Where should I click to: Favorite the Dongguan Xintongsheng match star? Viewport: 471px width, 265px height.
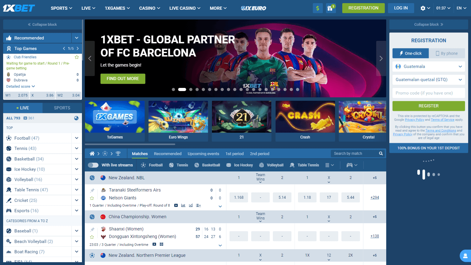[92, 237]
